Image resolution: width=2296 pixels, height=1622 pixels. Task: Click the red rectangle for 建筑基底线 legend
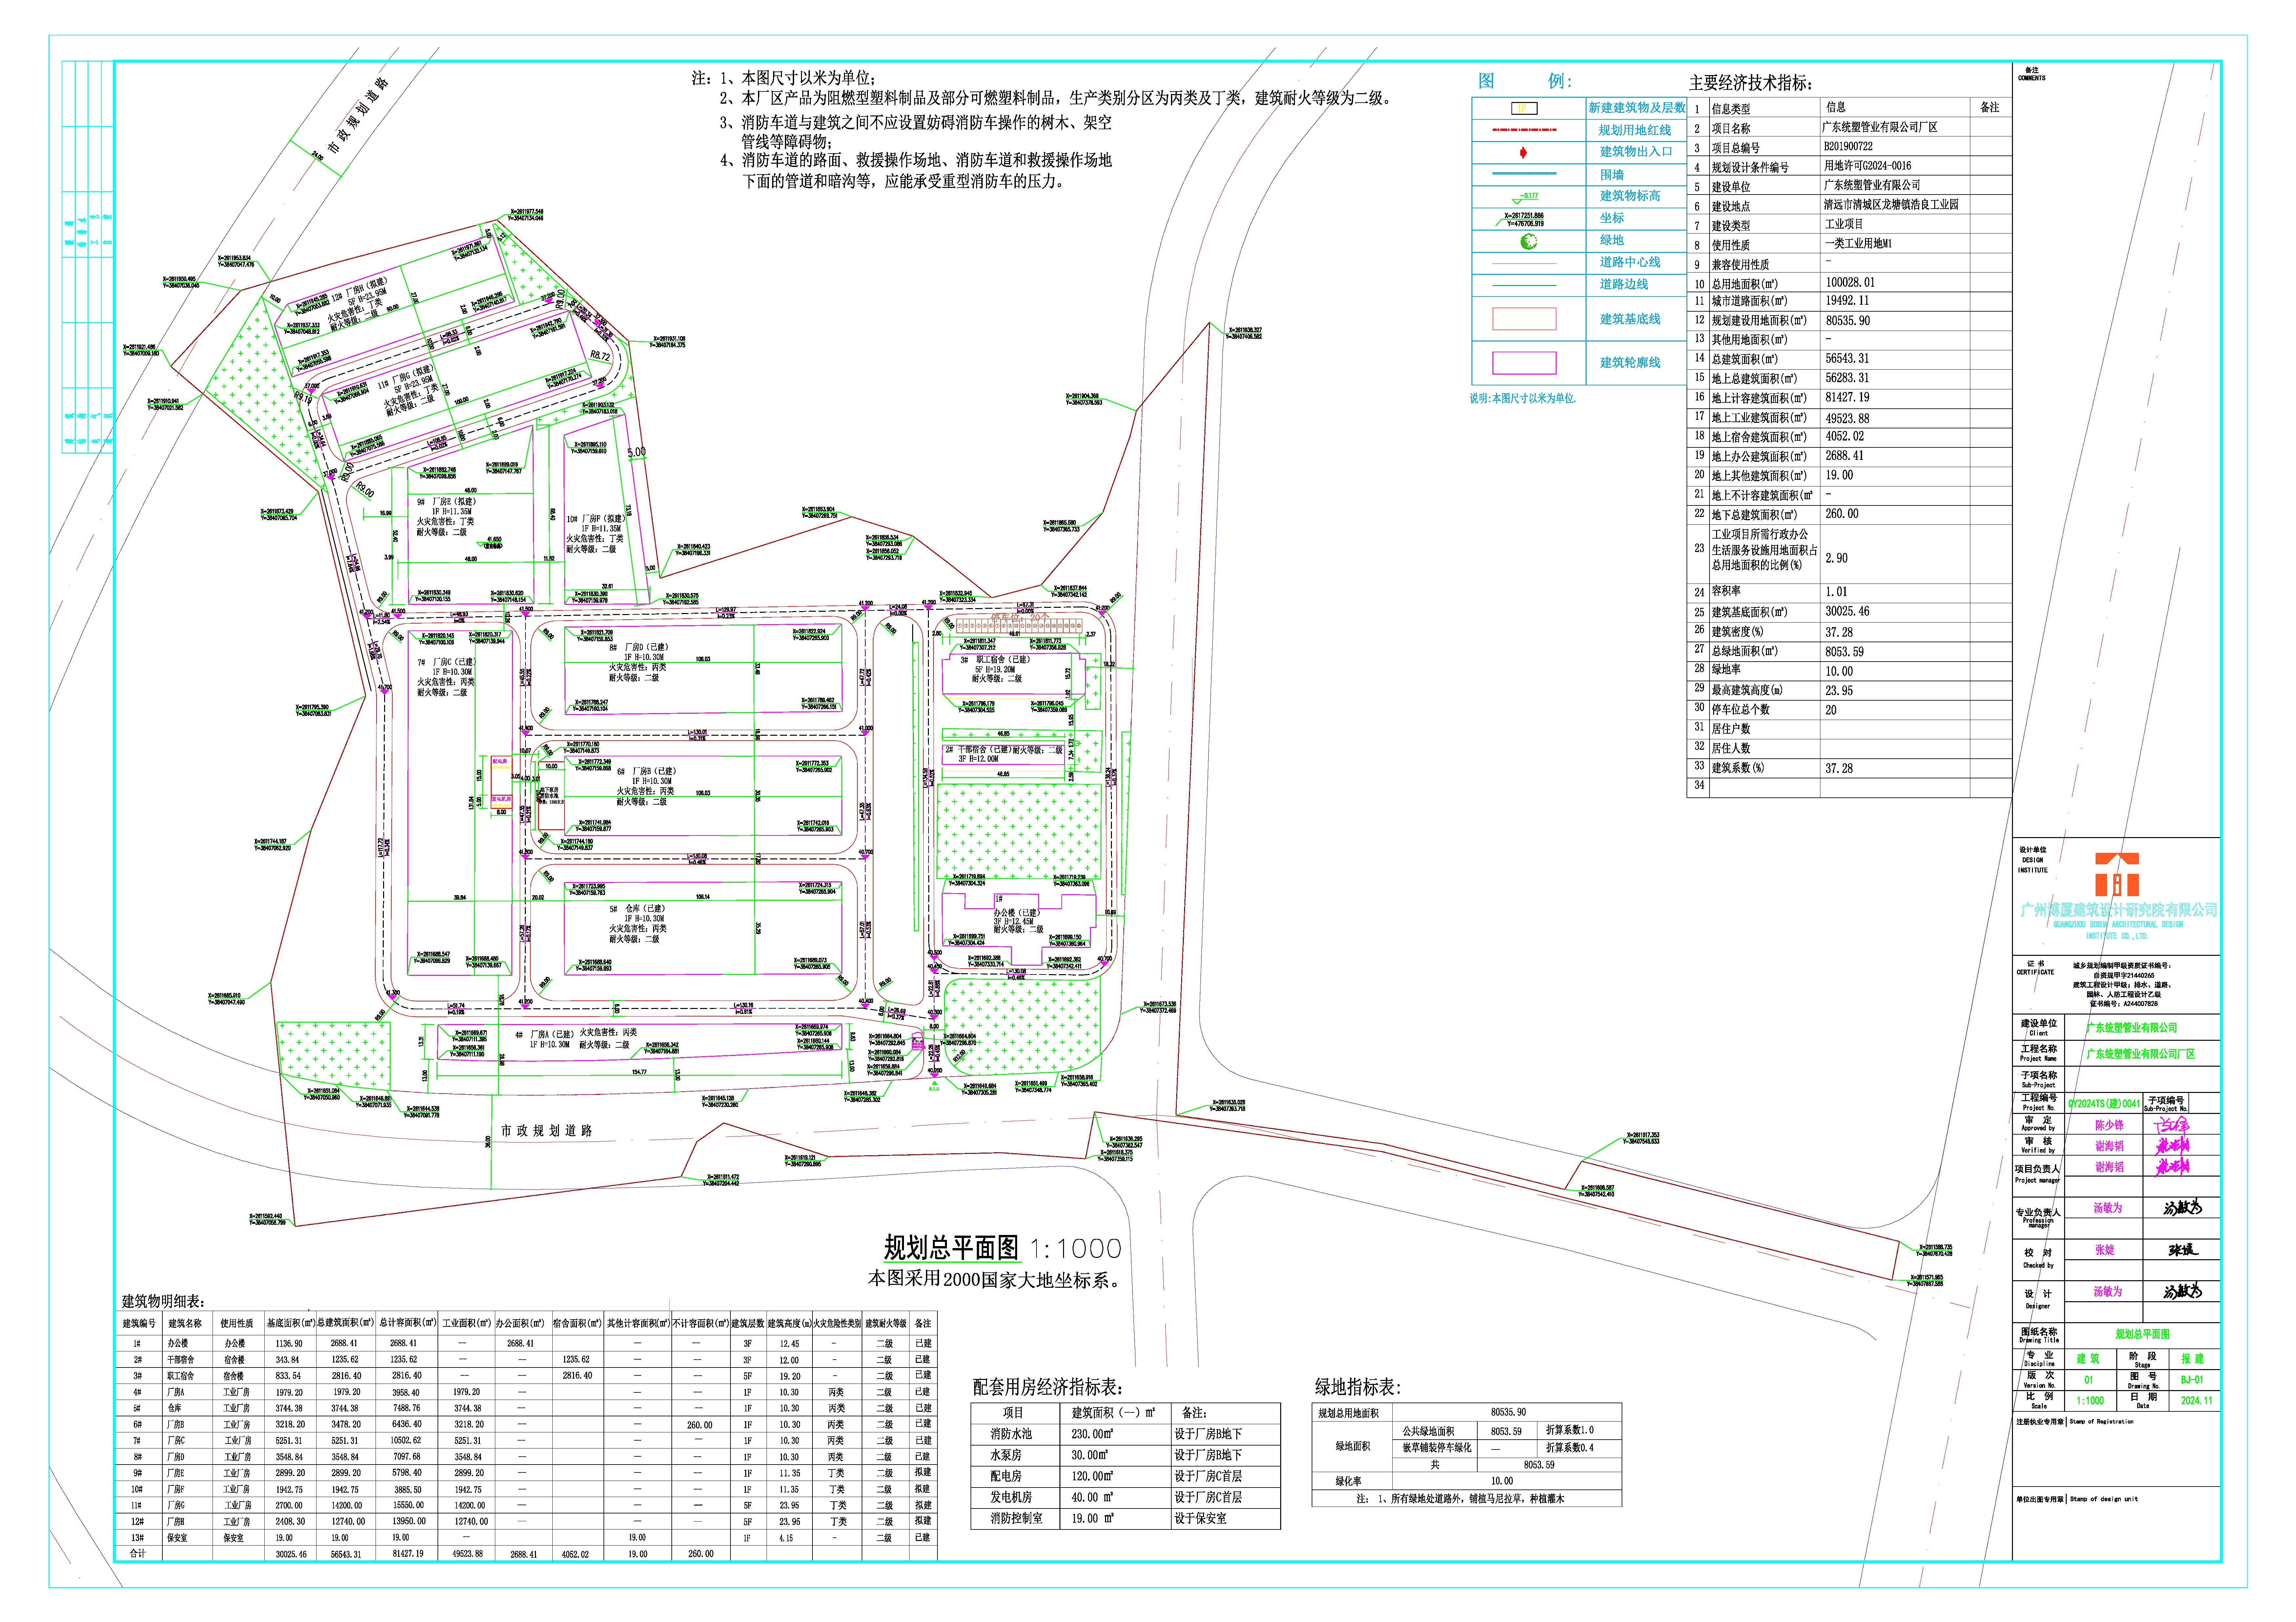coord(1524,319)
